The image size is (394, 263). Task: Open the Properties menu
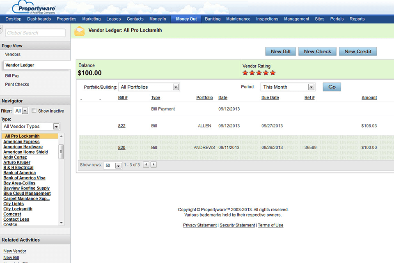pyautogui.click(x=66, y=19)
